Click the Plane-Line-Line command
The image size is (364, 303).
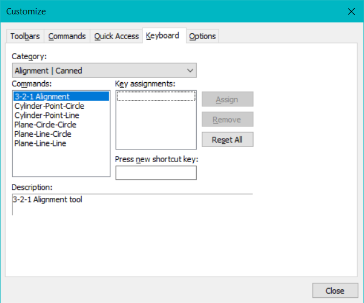click(40, 143)
